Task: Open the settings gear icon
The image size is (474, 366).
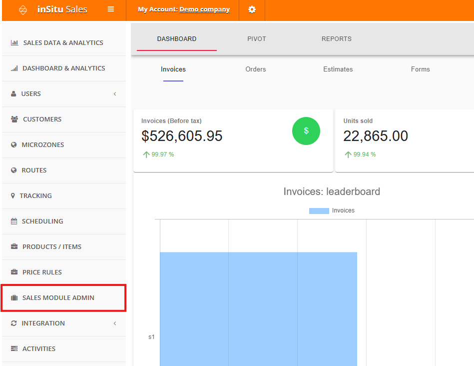Action: pos(252,9)
